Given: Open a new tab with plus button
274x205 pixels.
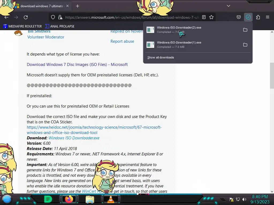Looking at the screenshot, I should pos(77,6).
